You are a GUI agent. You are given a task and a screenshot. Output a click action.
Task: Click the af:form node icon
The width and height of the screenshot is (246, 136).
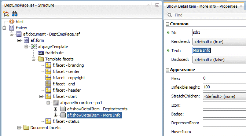(26, 40)
